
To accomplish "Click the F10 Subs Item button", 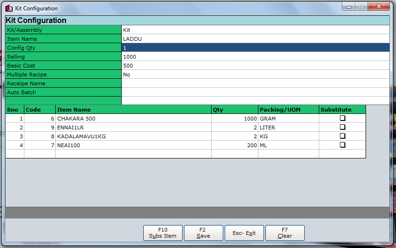I will coord(162,233).
